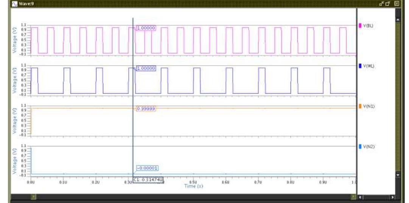Click the Wave:9 window waveform icon
Viewport: 409px width, 203px height.
[14, 4]
